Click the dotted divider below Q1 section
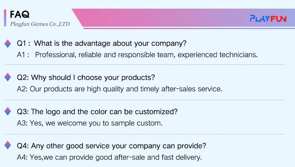 tap(144, 64)
